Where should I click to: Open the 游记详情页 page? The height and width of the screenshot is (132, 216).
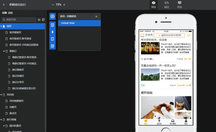click(18, 76)
